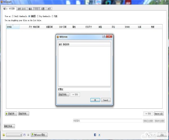
Task: Click the greyed-out tab before 设置
Action: [x=37, y=9]
